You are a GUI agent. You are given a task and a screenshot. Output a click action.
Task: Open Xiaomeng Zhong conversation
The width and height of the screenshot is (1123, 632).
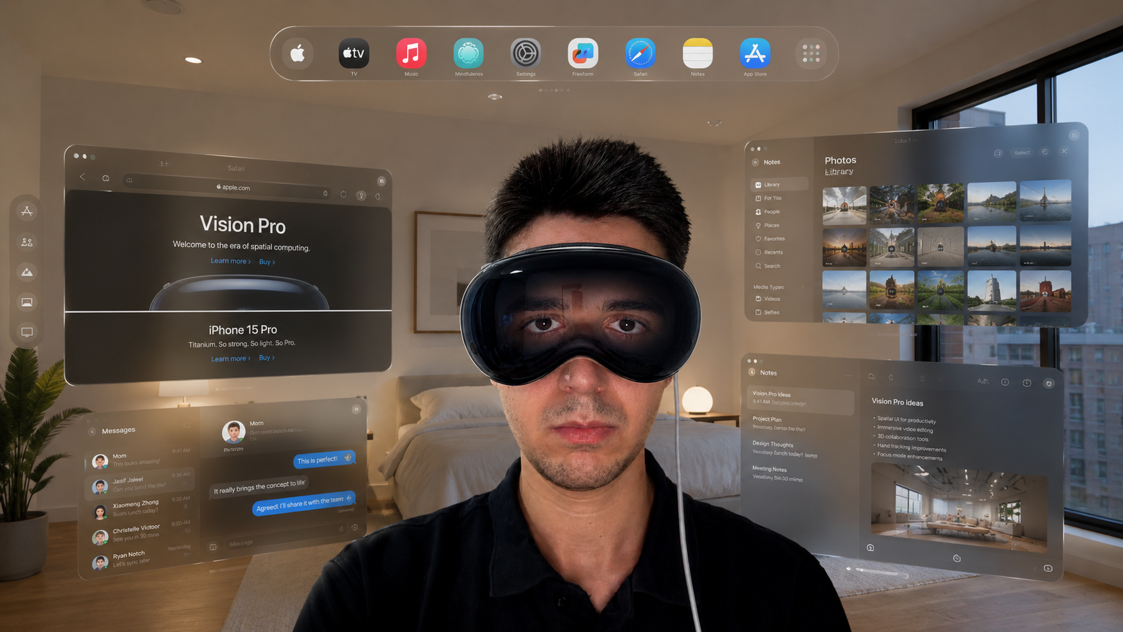141,508
